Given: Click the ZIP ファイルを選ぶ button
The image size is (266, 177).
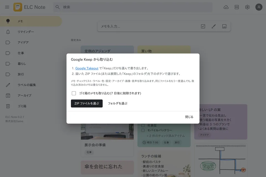Looking at the screenshot, I should tap(87, 103).
